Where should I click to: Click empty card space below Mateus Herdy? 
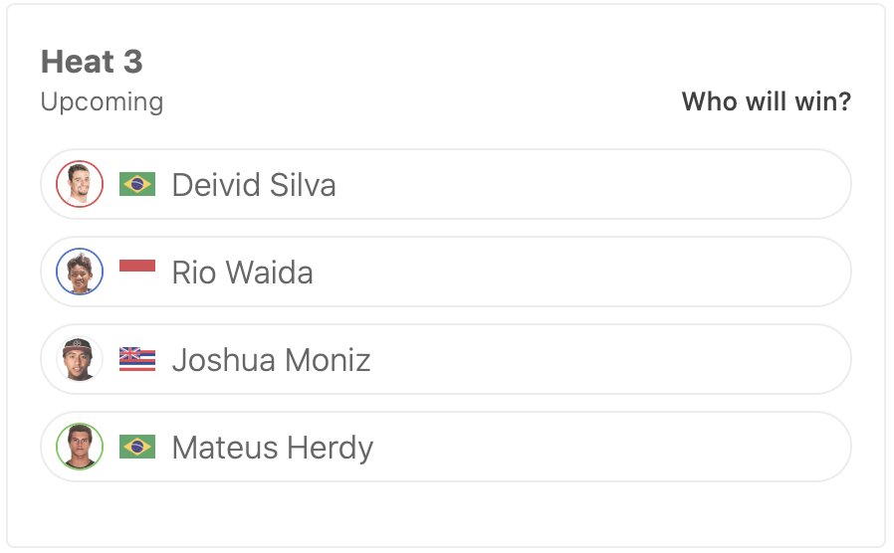446,513
